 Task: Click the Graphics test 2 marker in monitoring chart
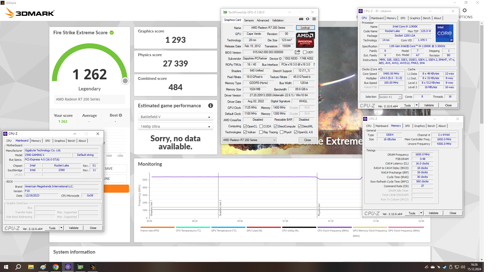(220, 208)
